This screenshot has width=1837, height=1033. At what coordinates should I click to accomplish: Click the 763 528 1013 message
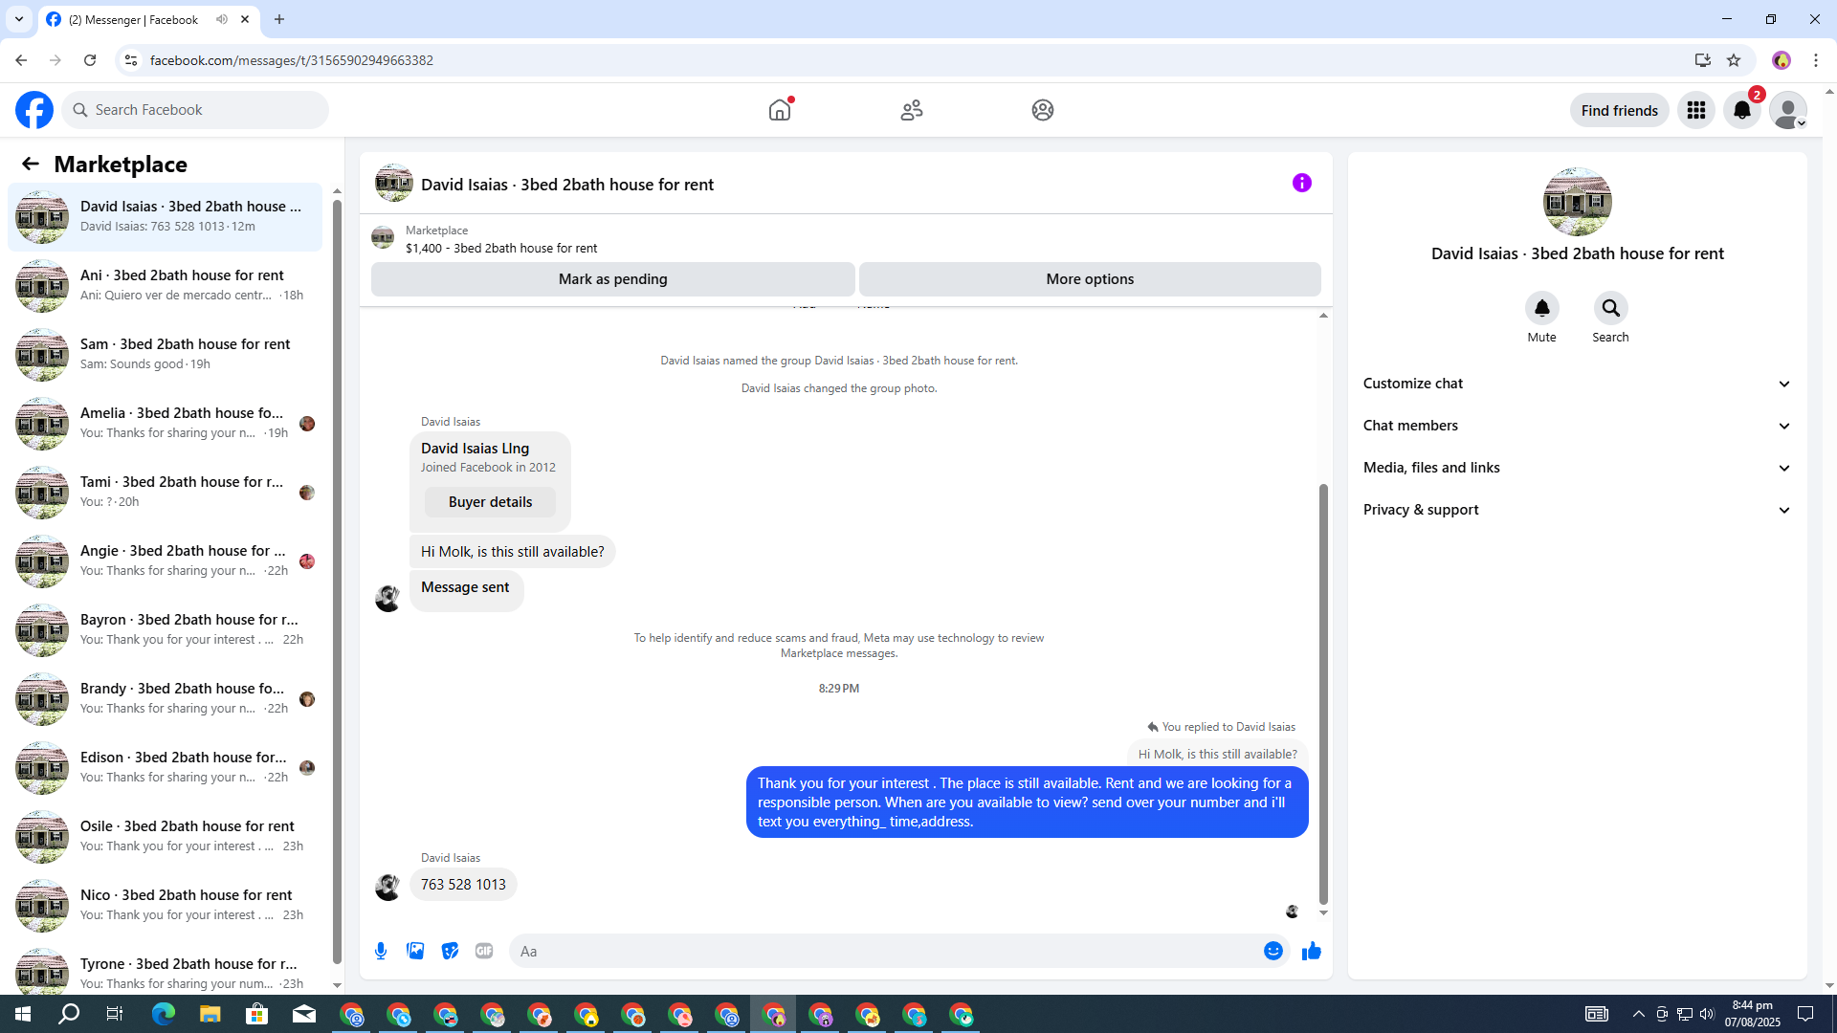click(x=463, y=885)
